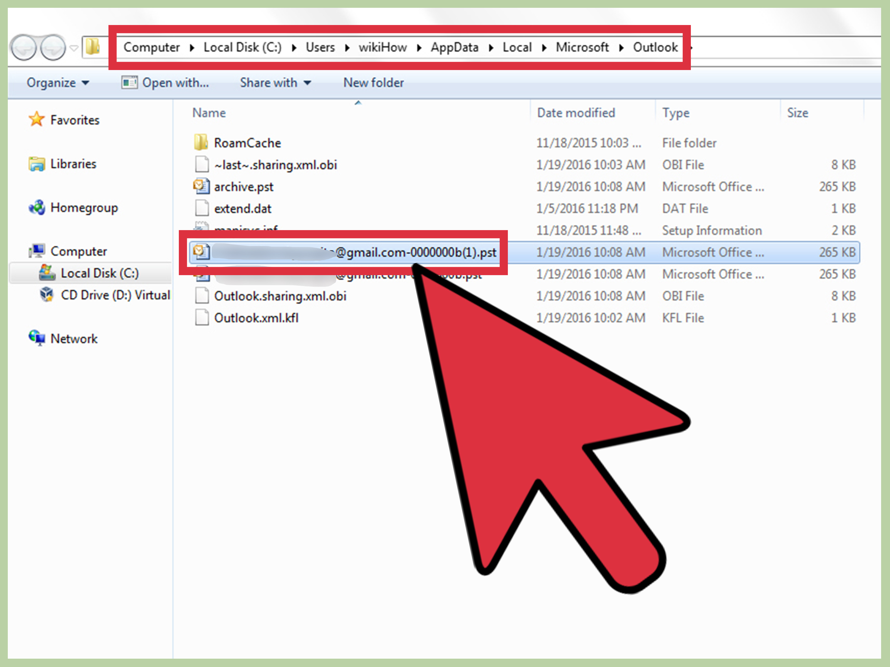Open the recent pages dropdown arrow
Image resolution: width=890 pixels, height=667 pixels.
(x=74, y=48)
